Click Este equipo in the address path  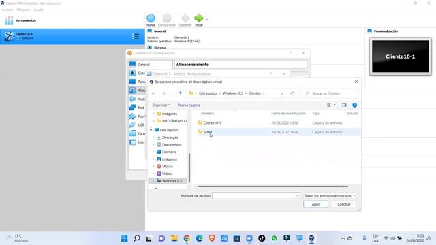point(208,93)
